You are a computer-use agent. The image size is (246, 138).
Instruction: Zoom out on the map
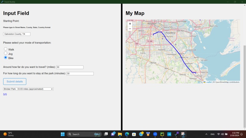pos(130,29)
